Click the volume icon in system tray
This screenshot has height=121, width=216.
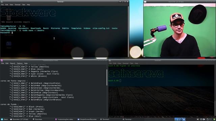click(x=198, y=120)
